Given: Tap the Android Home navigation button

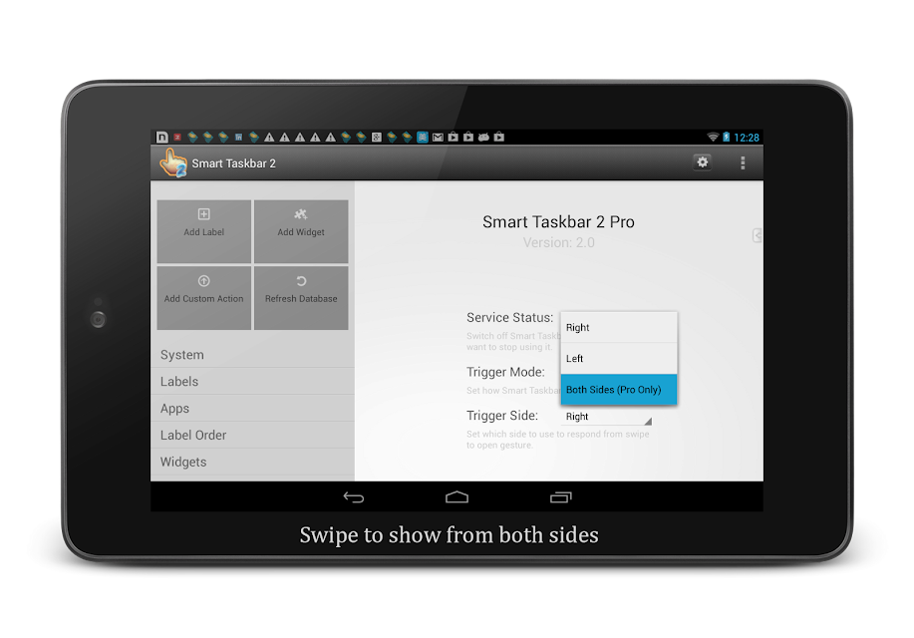Looking at the screenshot, I should coord(457,496).
